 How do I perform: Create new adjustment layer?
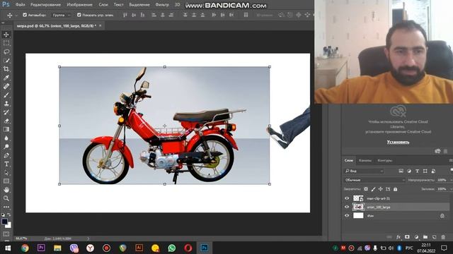(416, 237)
